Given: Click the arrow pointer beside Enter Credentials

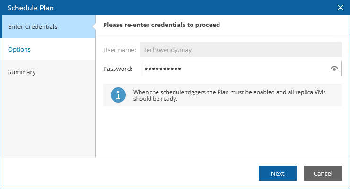Looking at the screenshot, I should [93, 27].
